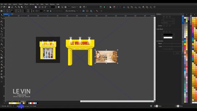Open the Trace Bitmap dropdown
Screen dimensions: 197x111
(x=77, y=11)
